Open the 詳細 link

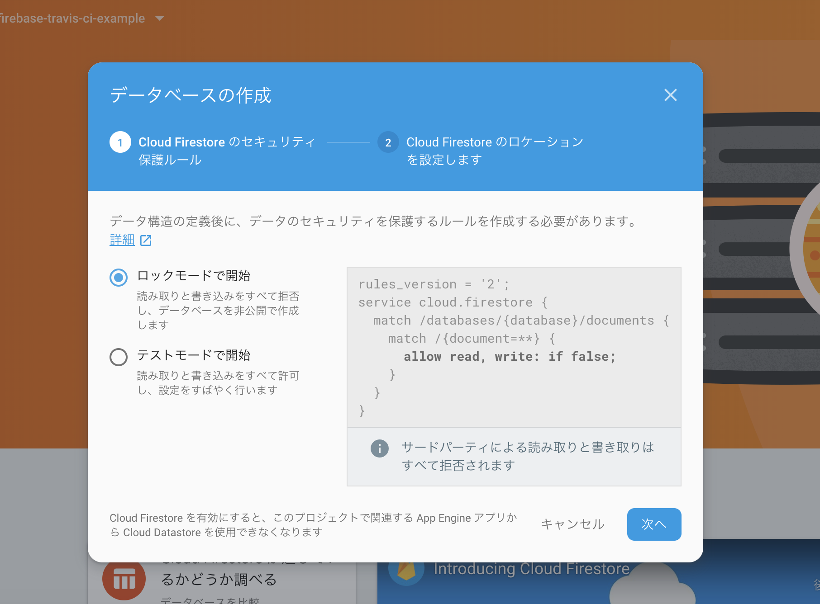122,240
